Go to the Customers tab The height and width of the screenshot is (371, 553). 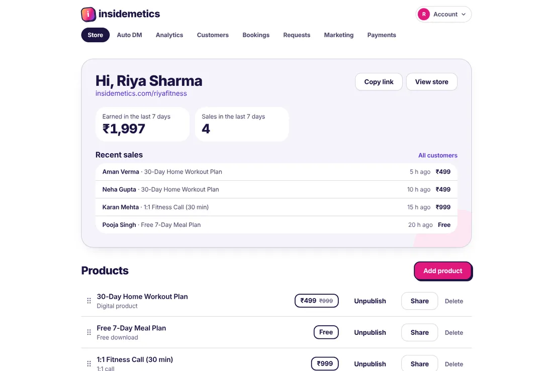pyautogui.click(x=213, y=35)
